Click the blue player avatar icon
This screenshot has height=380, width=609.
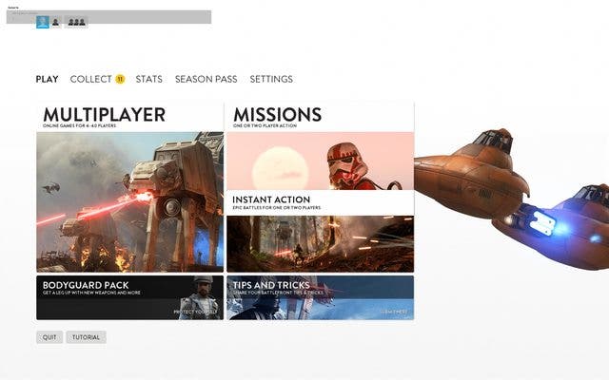(x=43, y=22)
